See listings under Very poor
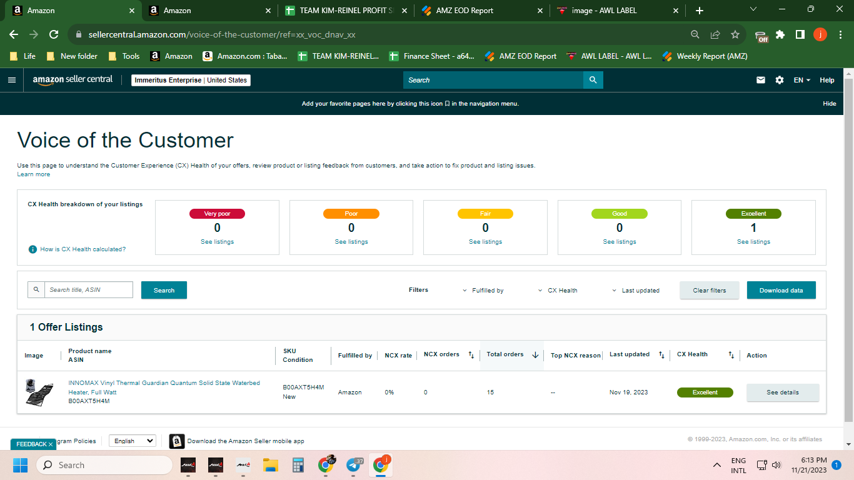854x480 pixels. tap(217, 242)
